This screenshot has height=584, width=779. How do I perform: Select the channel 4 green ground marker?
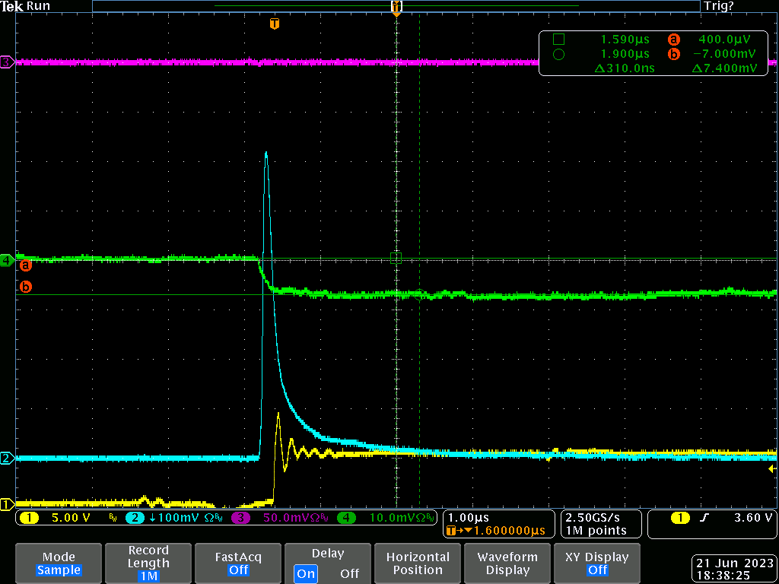point(7,261)
